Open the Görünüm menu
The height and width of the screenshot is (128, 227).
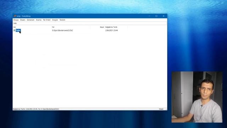[x=31, y=20]
